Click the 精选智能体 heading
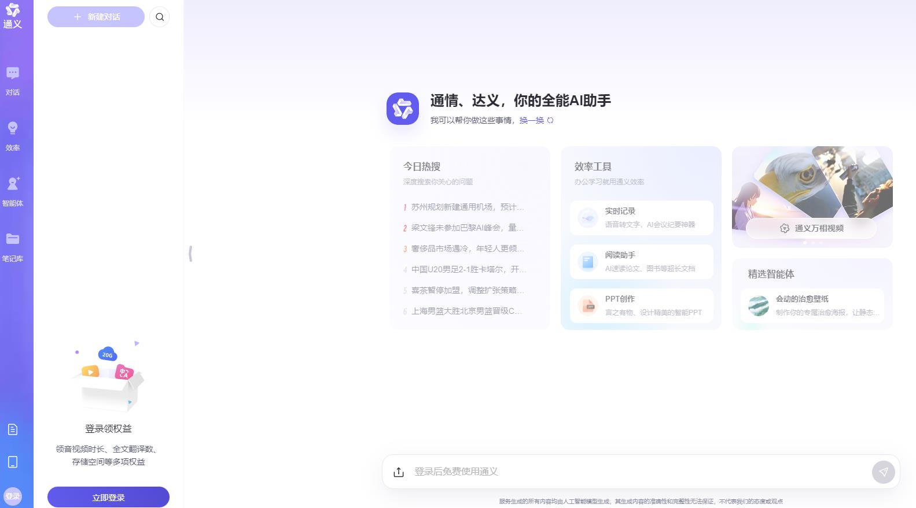This screenshot has height=508, width=916. [771, 274]
